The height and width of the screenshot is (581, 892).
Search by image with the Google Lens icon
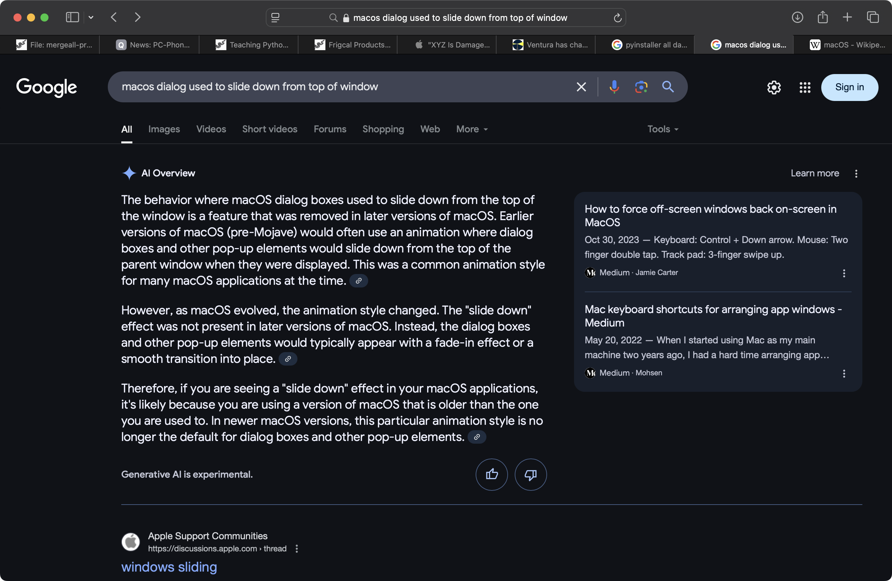pyautogui.click(x=641, y=87)
